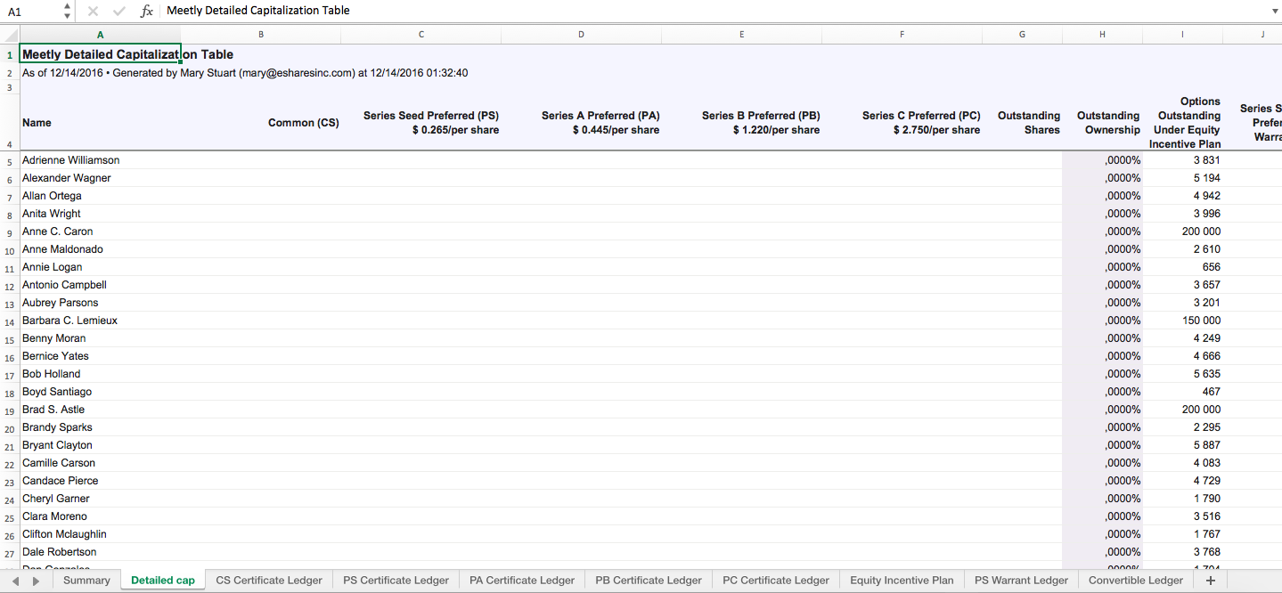Screen dimensions: 1282x593
Task: Expand the formula bar with the right-edge arrow
Action: coord(1275,12)
